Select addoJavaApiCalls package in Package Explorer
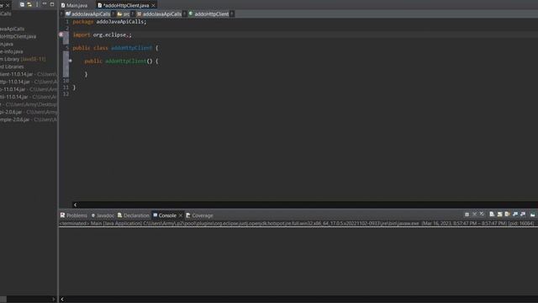Screen dimensions: 538x303 click(x=12, y=29)
